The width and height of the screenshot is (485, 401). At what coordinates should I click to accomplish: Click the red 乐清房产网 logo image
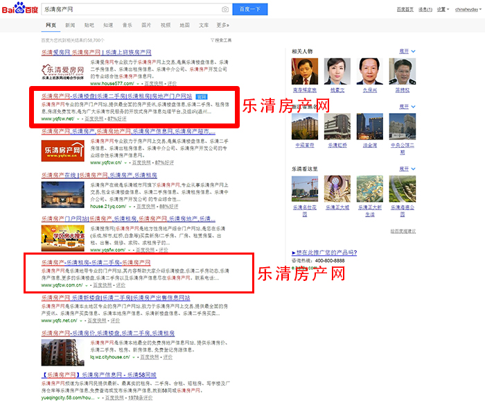click(63, 151)
